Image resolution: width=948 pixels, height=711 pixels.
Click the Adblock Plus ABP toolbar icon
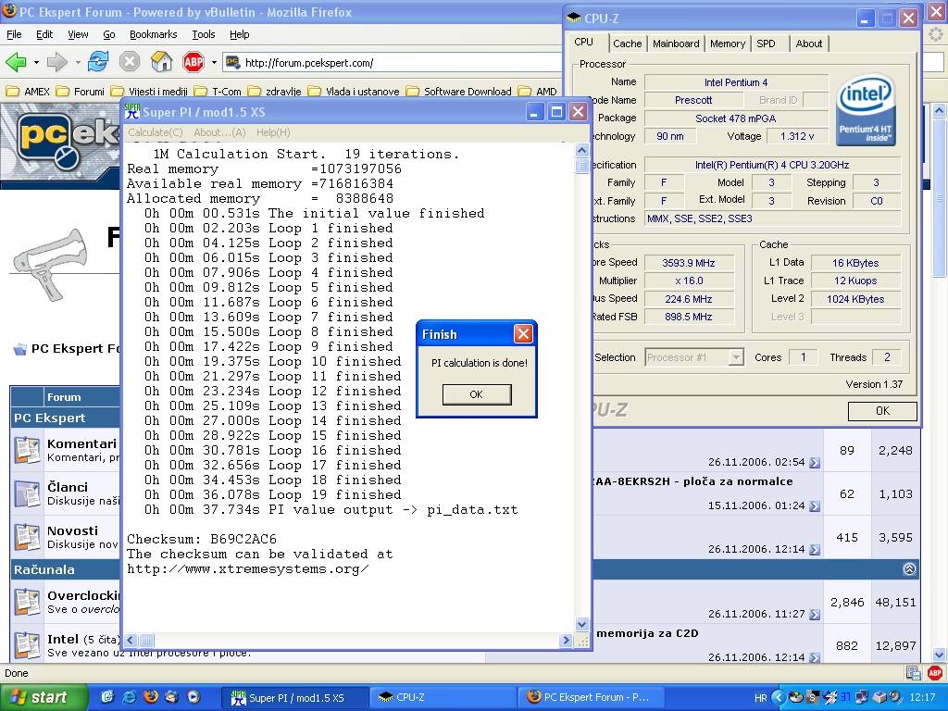pyautogui.click(x=193, y=61)
